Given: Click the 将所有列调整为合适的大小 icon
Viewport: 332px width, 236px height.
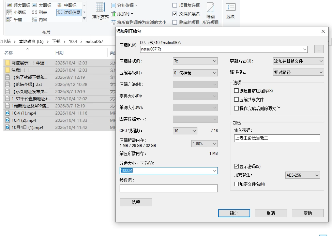Looking at the screenshot, I should 114,22.
